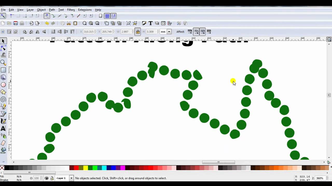Select the Eraser tool

pyautogui.click(x=3, y=143)
